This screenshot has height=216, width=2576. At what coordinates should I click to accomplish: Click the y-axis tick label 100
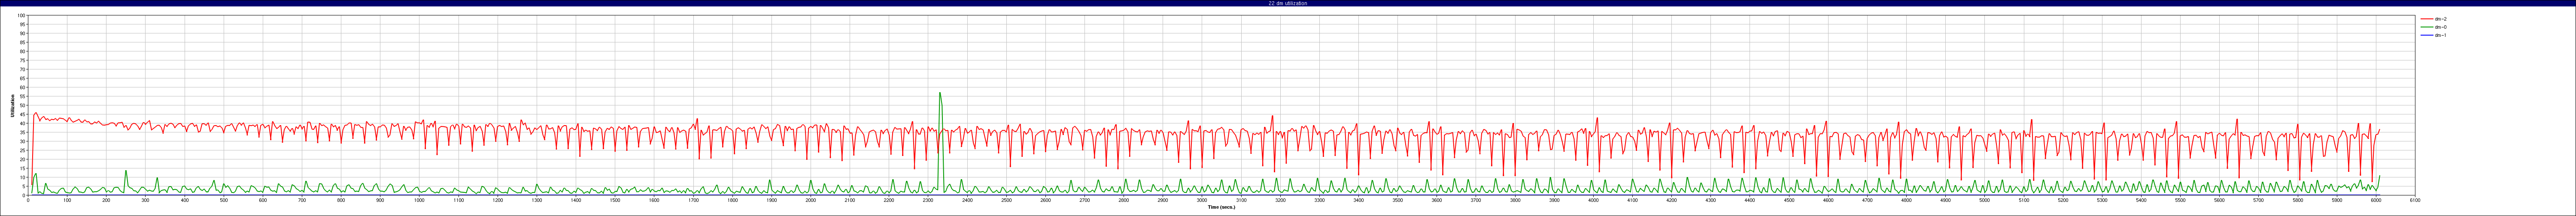(22, 15)
